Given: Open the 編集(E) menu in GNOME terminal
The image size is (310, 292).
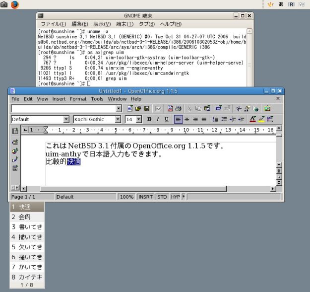Looking at the screenshot, I should pos(80,24).
